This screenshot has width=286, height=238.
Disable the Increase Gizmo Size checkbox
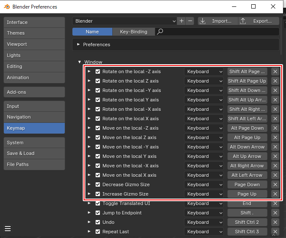(x=98, y=194)
